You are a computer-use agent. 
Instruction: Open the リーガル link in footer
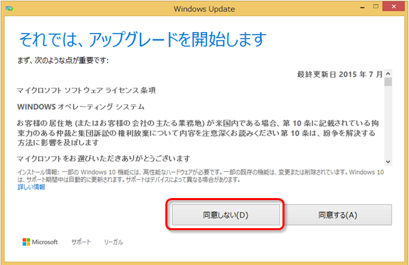pyautogui.click(x=114, y=242)
